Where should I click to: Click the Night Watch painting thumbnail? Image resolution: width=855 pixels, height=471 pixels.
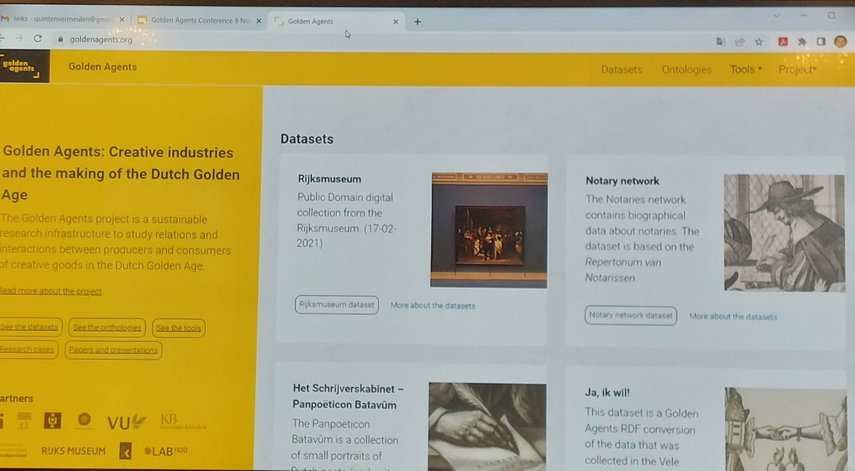click(489, 229)
